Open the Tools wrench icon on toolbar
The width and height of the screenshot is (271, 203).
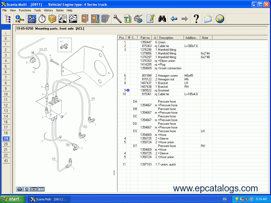tap(117, 19)
